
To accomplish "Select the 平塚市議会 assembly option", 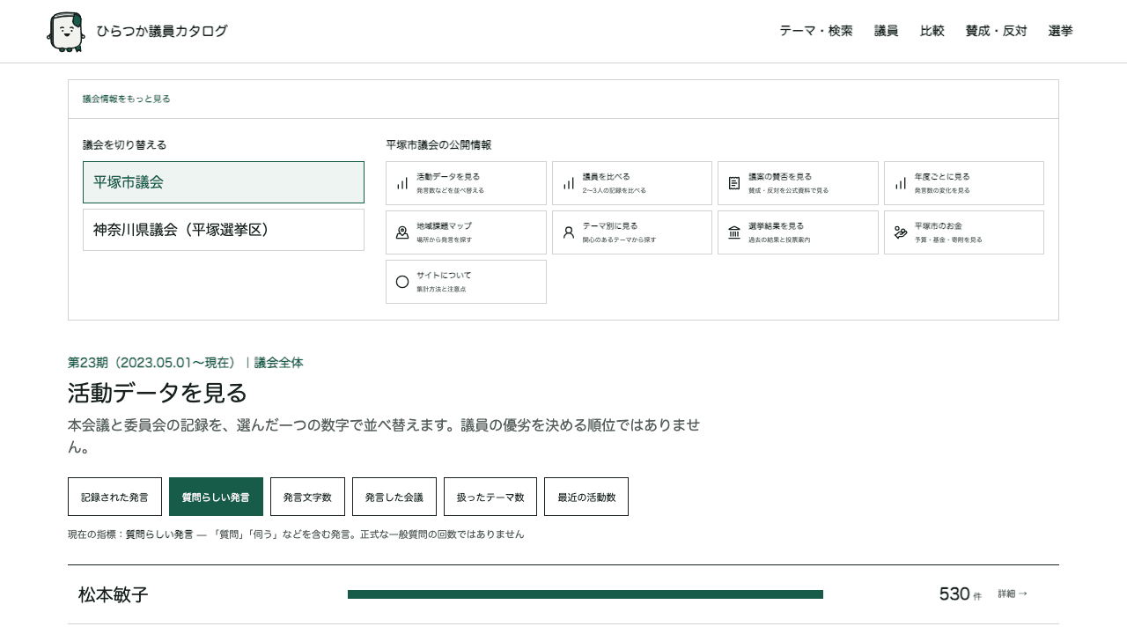I will coord(224,182).
